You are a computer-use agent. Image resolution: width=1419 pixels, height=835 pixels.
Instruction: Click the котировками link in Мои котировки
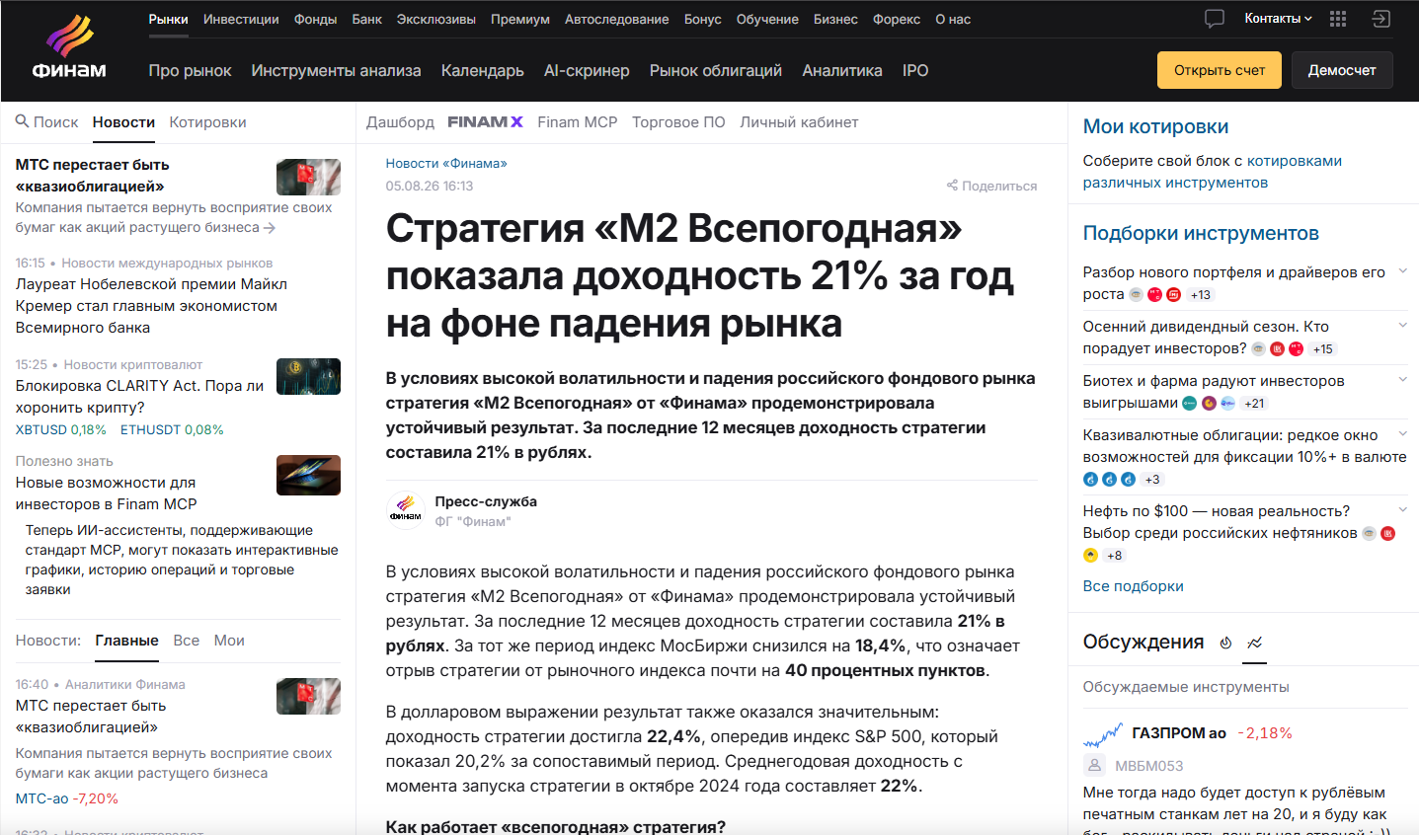click(1295, 161)
